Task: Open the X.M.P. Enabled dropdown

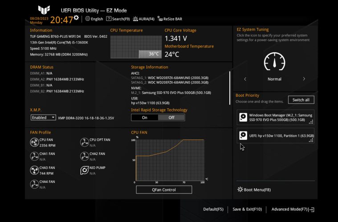Action: (x=43, y=117)
